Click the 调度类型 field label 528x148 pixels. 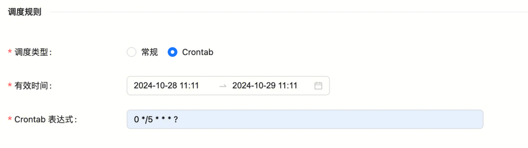click(33, 53)
